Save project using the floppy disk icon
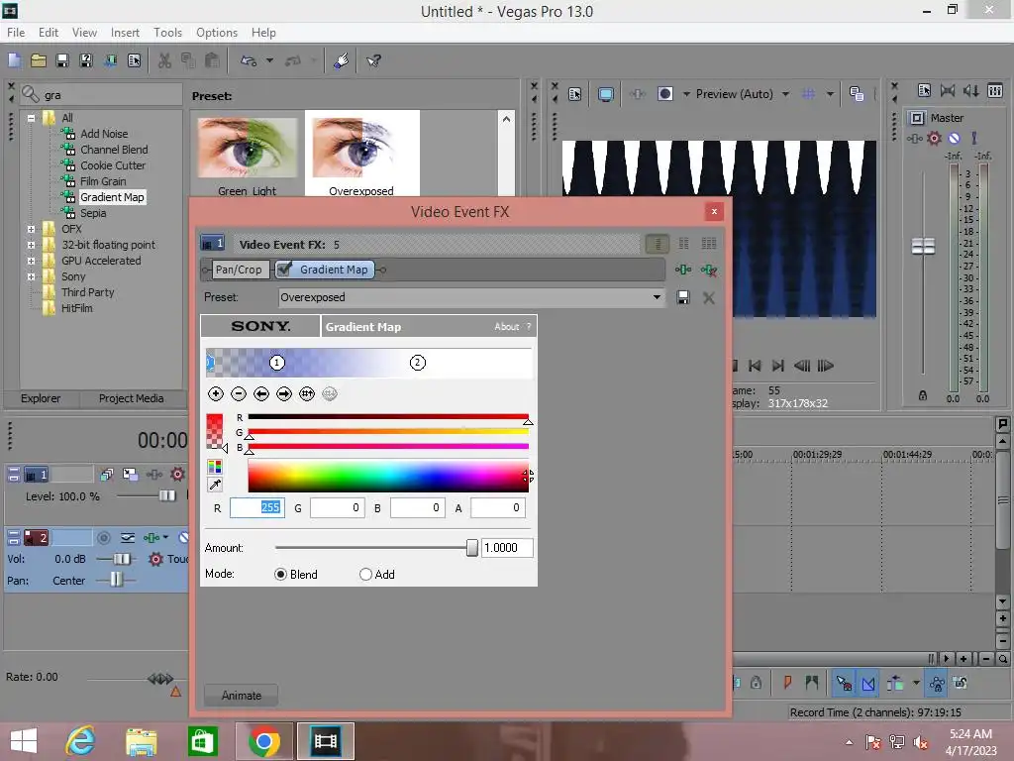Image resolution: width=1014 pixels, height=761 pixels. (x=62, y=60)
